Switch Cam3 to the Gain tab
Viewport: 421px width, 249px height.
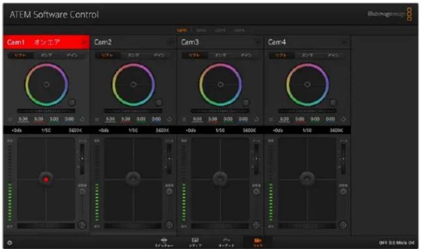(246, 55)
